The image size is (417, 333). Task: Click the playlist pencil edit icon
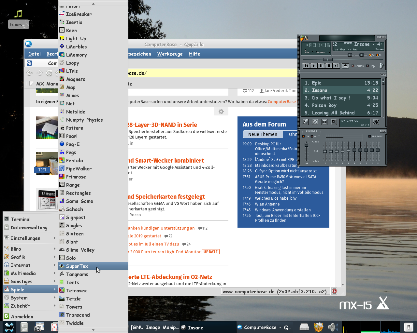point(306,122)
